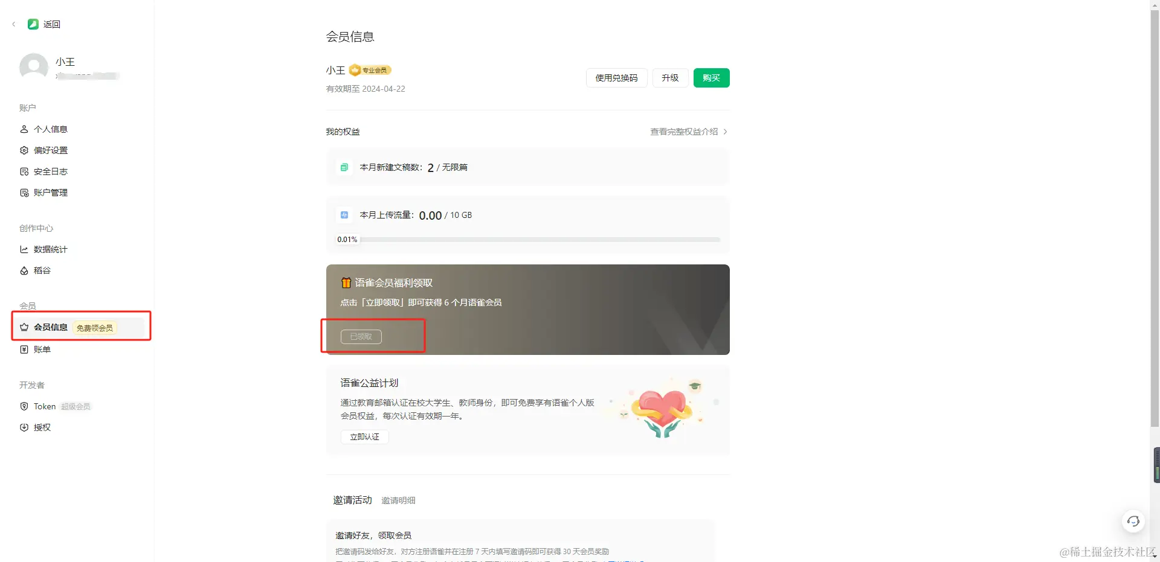Viewport: 1160px width, 562px height.
Task: Click the 升级 button
Action: (x=670, y=78)
